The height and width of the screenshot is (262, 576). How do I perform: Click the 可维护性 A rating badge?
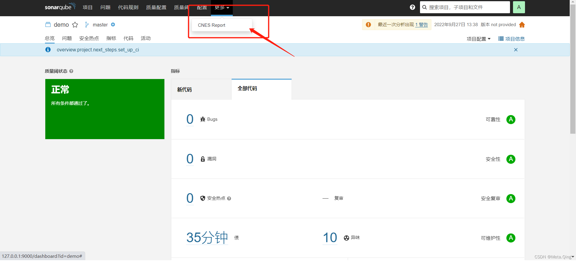tap(511, 238)
